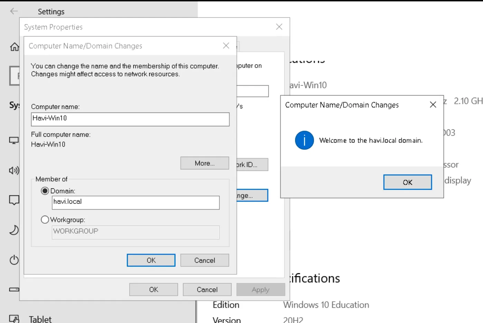Image resolution: width=483 pixels, height=323 pixels.
Task: Select the Display monitor icon in sidebar
Action: tap(14, 140)
